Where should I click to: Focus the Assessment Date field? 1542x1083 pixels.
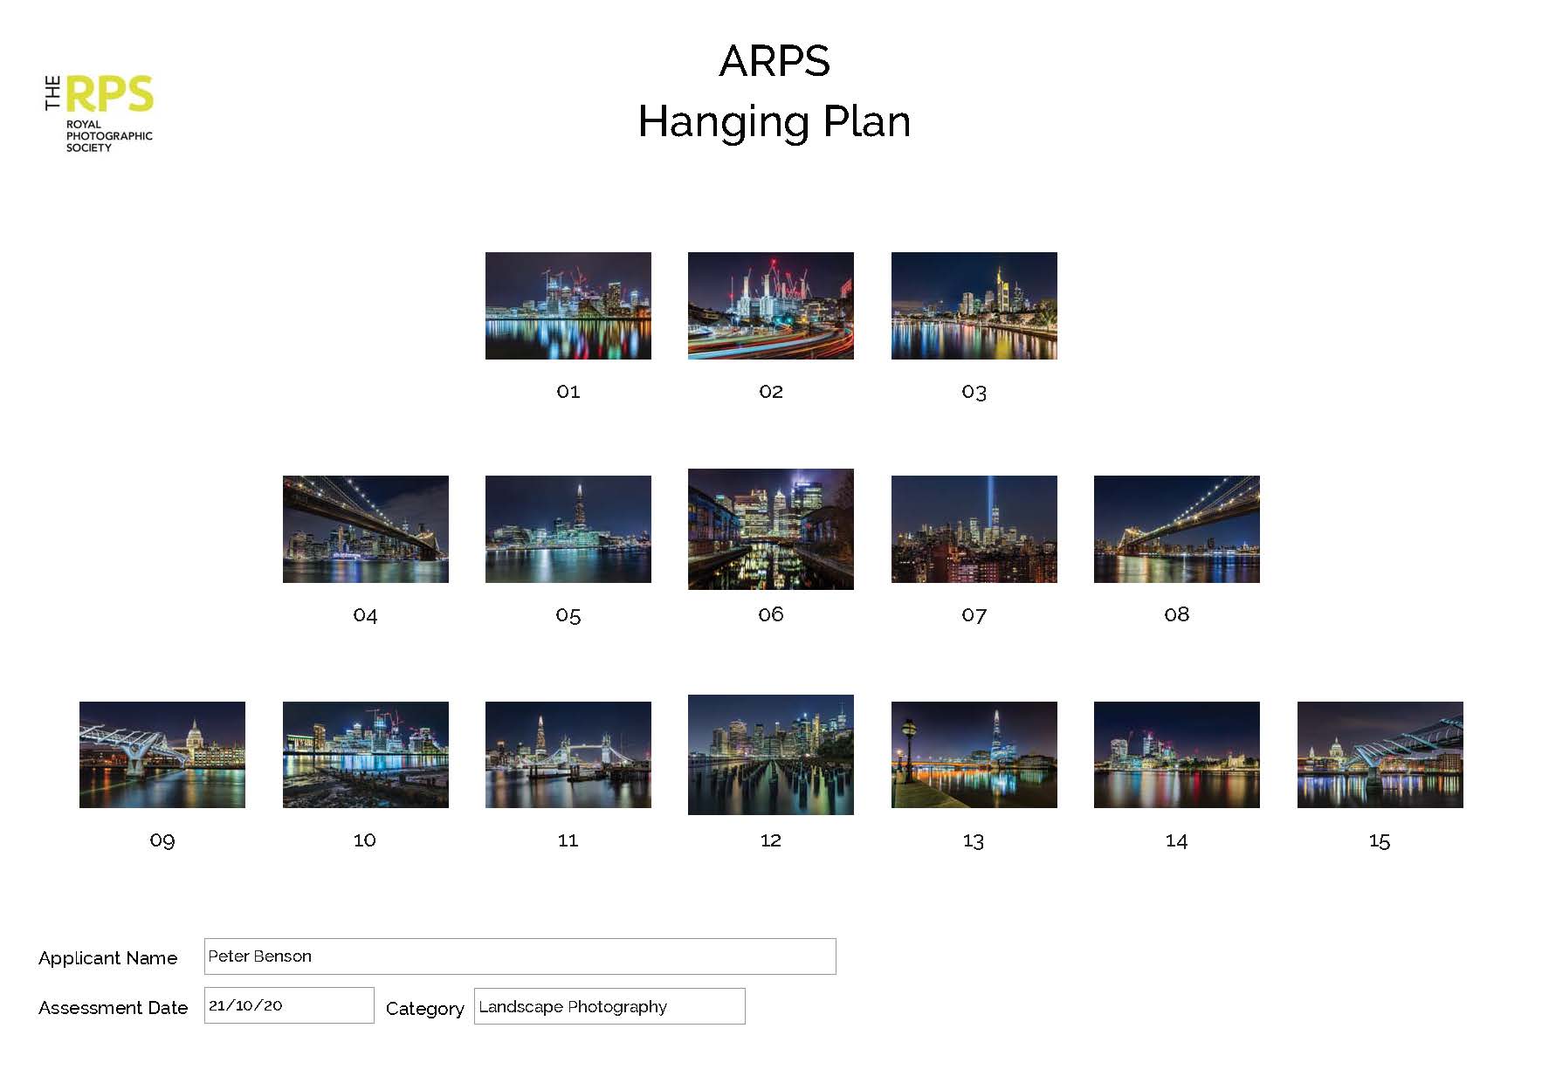tap(288, 1005)
